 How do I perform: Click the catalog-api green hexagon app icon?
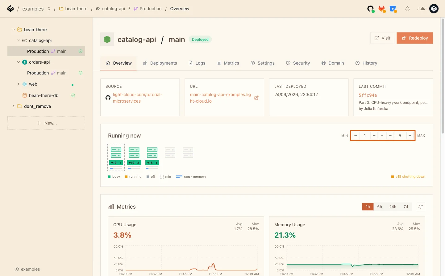click(107, 39)
